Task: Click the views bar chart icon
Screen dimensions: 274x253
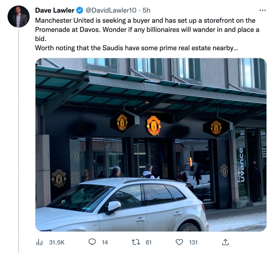Action: click(39, 242)
